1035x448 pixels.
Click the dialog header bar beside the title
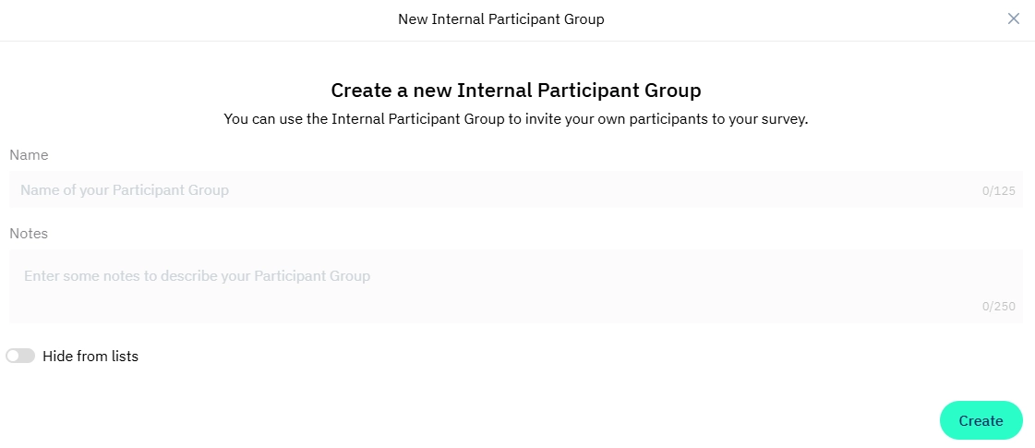[x=198, y=19]
